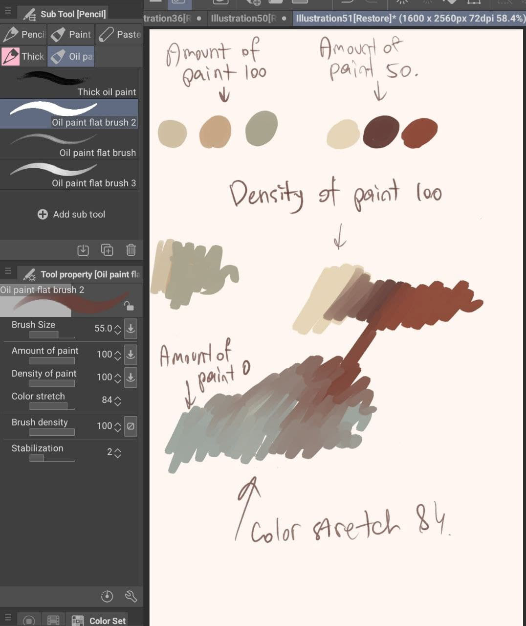526x626 pixels.
Task: Switch to the Illustration50 document tab
Action: [x=244, y=19]
